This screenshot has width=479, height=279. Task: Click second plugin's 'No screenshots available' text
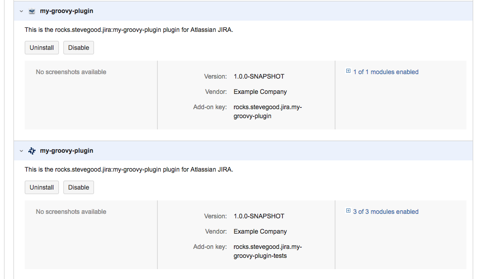[x=71, y=212]
